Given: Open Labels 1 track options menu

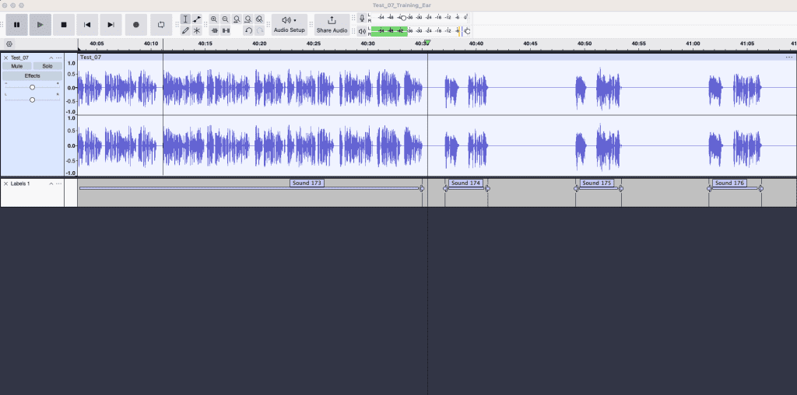Looking at the screenshot, I should point(59,184).
